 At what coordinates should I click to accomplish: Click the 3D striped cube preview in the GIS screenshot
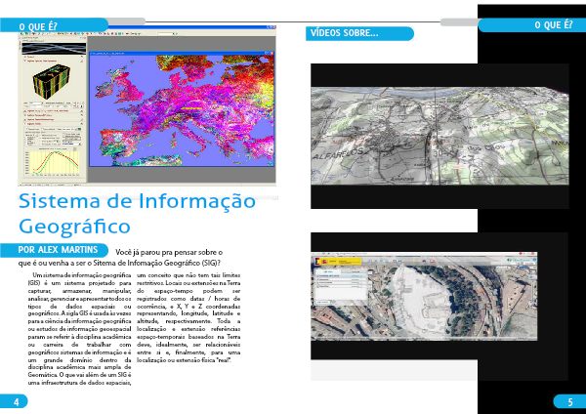coord(52,81)
